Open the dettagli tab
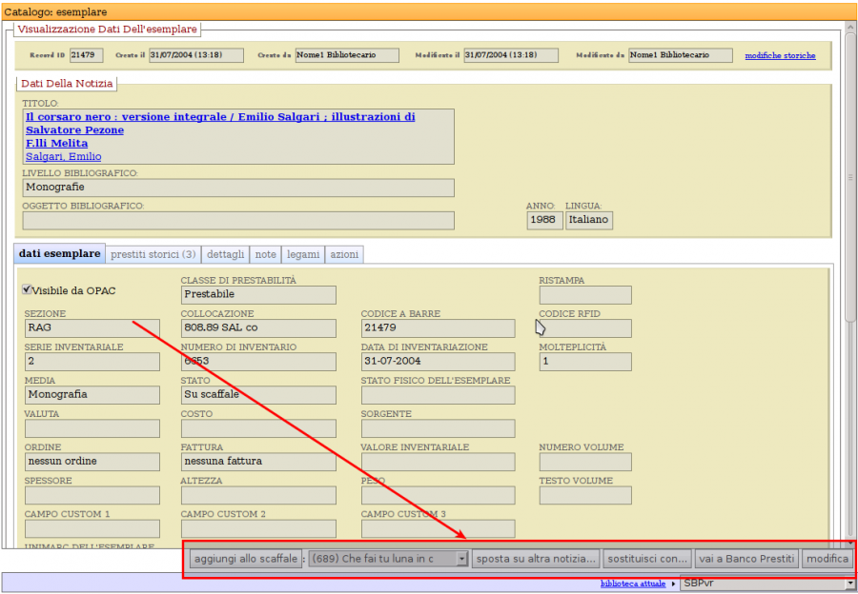The height and width of the screenshot is (594, 858). click(x=226, y=254)
